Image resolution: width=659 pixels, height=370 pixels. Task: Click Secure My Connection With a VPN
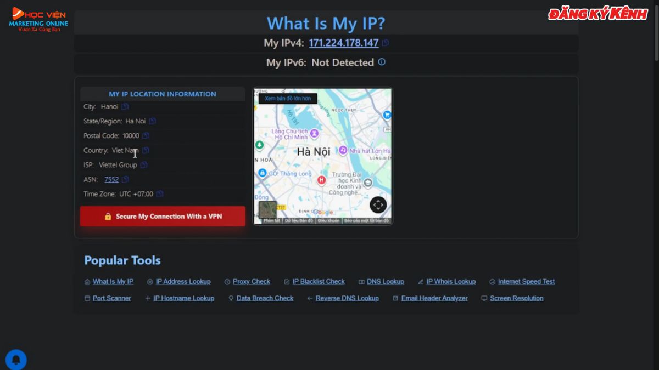pos(163,216)
